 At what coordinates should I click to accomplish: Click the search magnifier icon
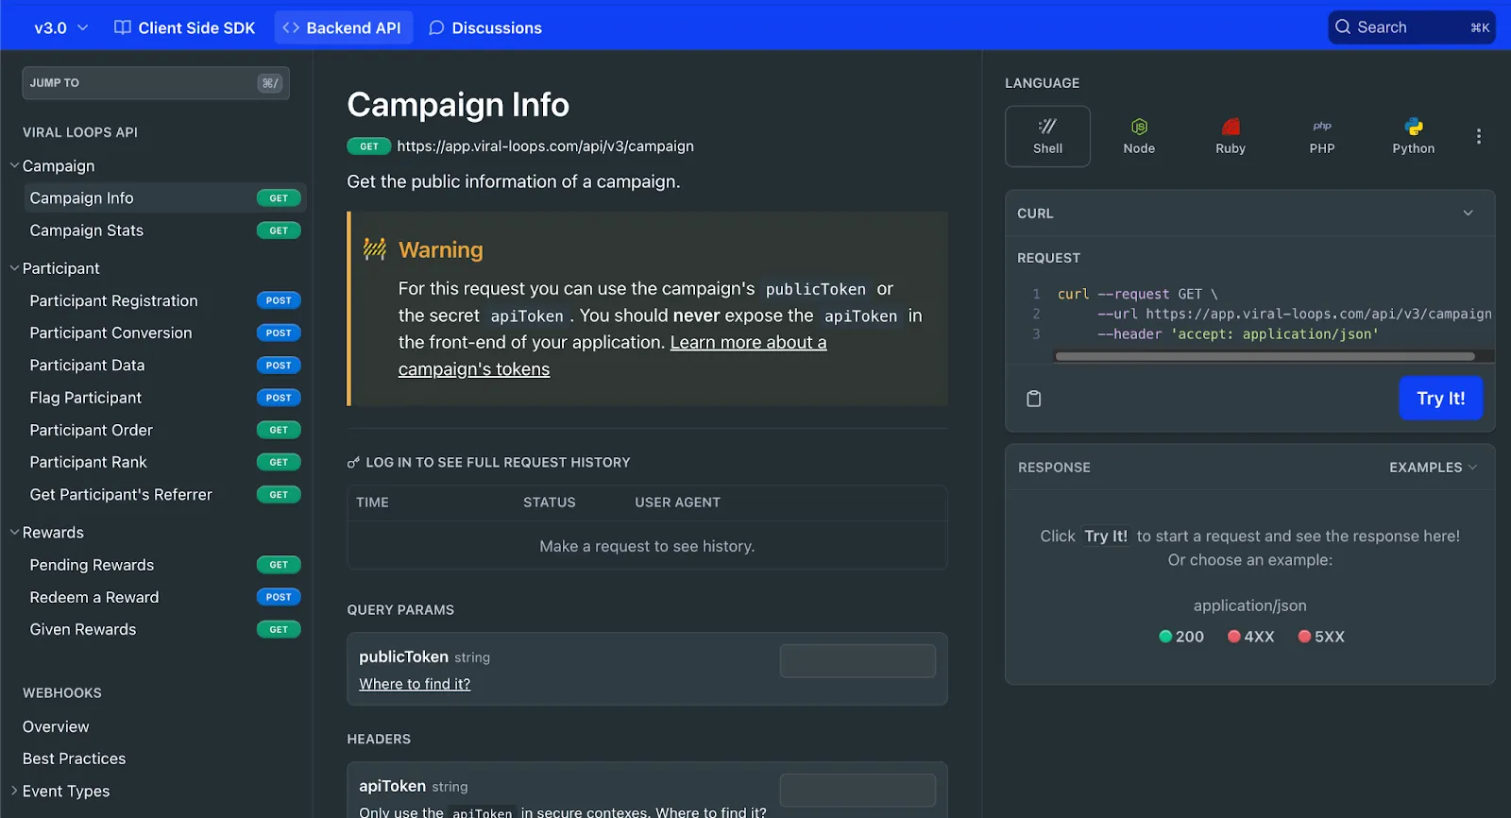click(1343, 27)
